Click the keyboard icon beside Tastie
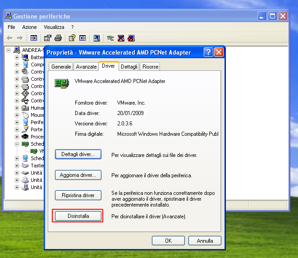 (x=25, y=166)
